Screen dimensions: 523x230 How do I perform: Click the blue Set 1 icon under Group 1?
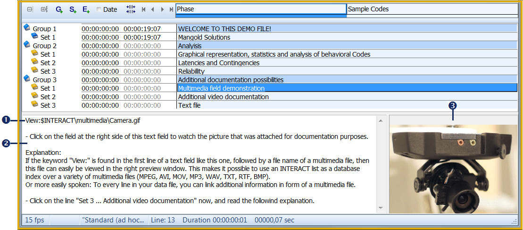tap(35, 36)
